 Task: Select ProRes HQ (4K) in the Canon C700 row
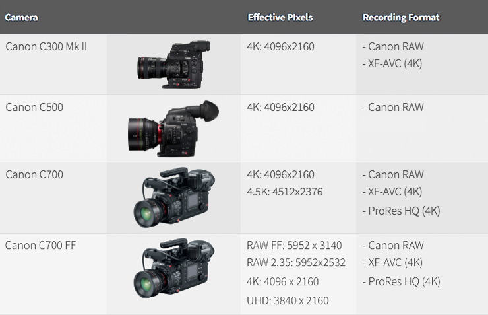(402, 211)
